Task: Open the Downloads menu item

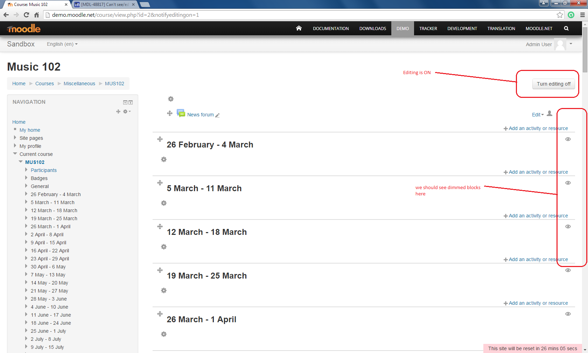Action: [x=373, y=29]
